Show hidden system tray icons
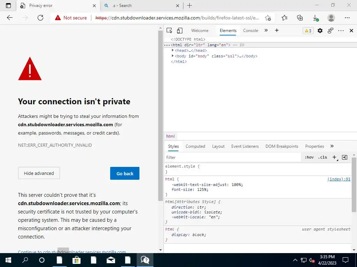This screenshot has width=357, height=267. [x=295, y=260]
